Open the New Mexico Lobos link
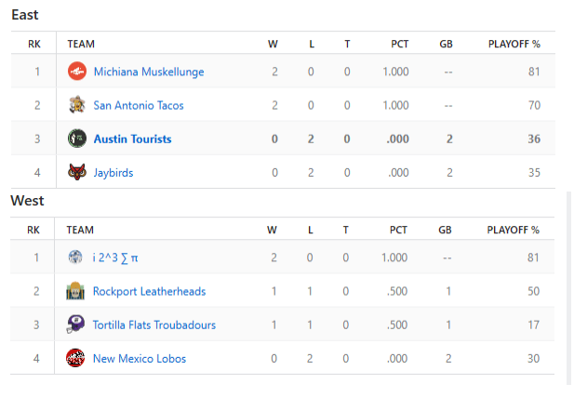Image resolution: width=574 pixels, height=397 pixels. (139, 358)
